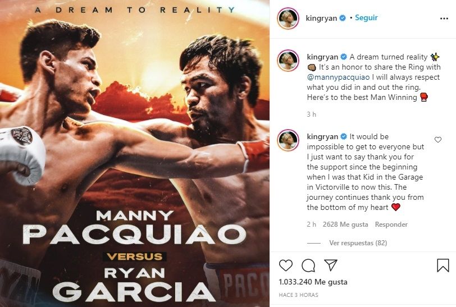Open the Pacquiao versus Garcia poster image
This screenshot has height=307, width=456.
pos(135,154)
